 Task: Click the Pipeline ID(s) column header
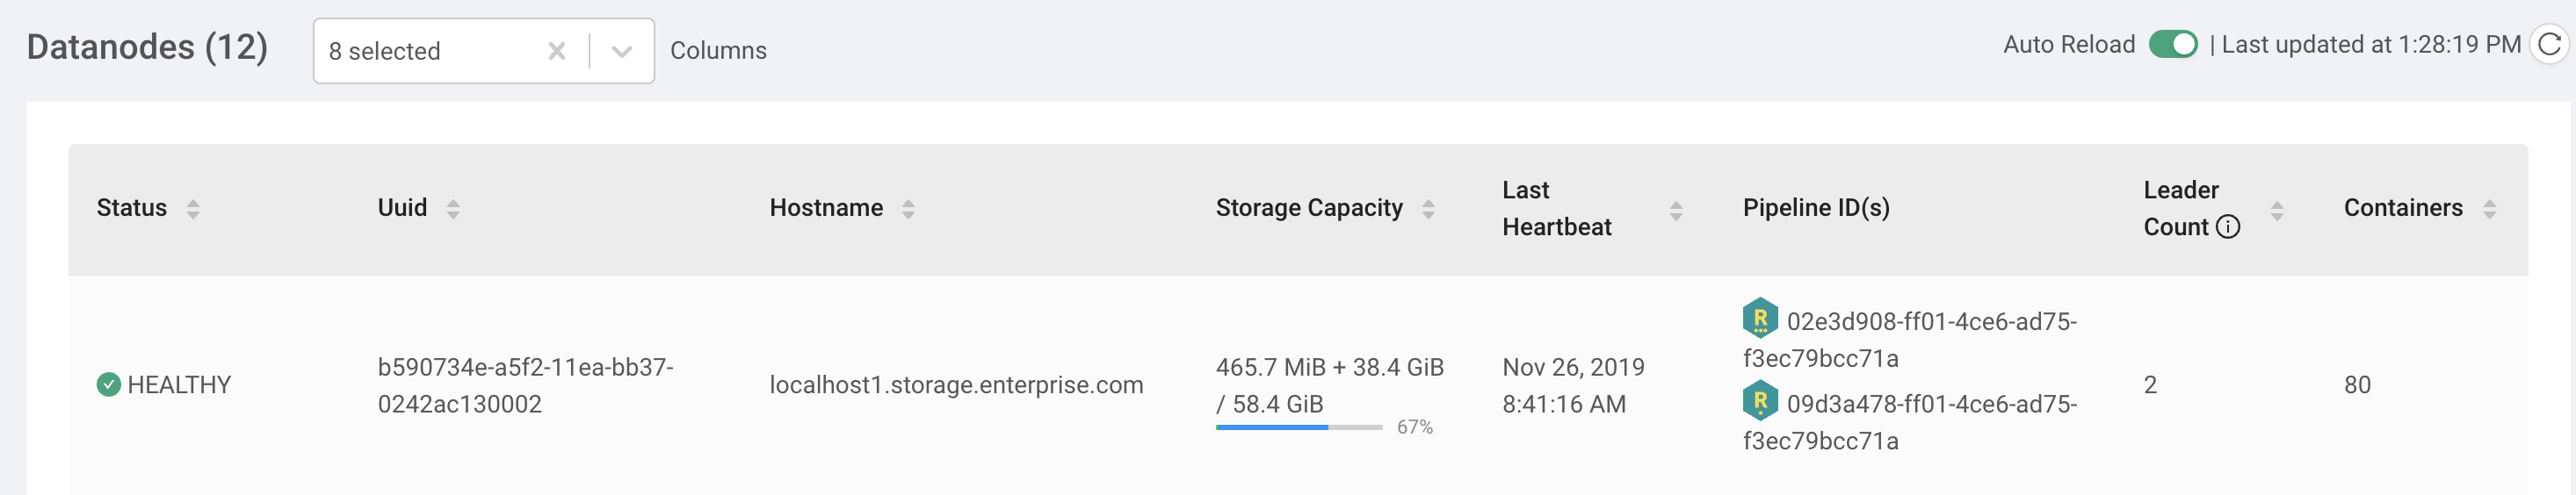tap(1815, 209)
